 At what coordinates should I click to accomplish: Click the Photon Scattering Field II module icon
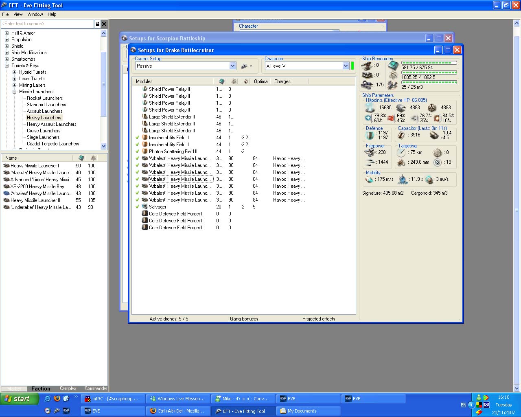144,151
